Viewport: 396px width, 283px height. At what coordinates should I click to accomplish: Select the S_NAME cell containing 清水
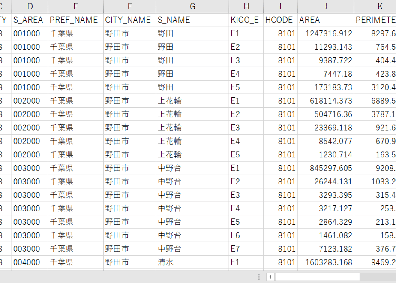pyautogui.click(x=192, y=262)
